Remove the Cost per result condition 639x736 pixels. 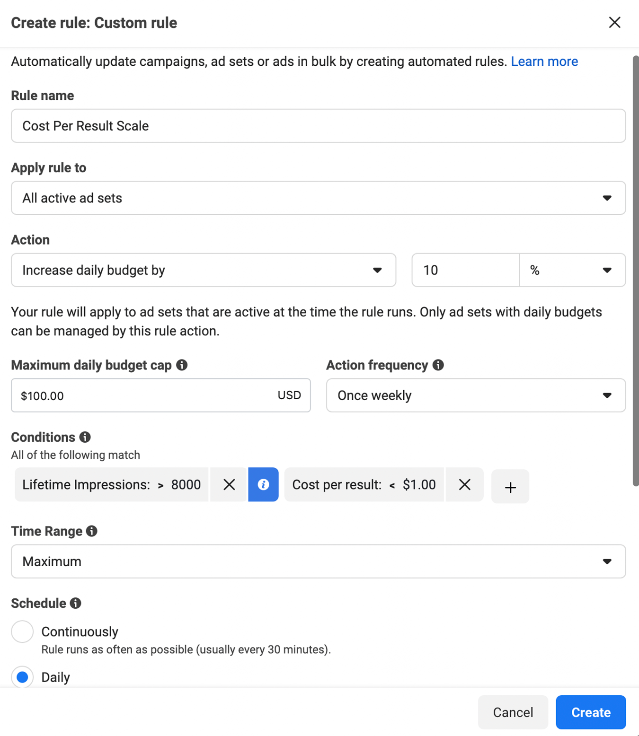point(465,484)
